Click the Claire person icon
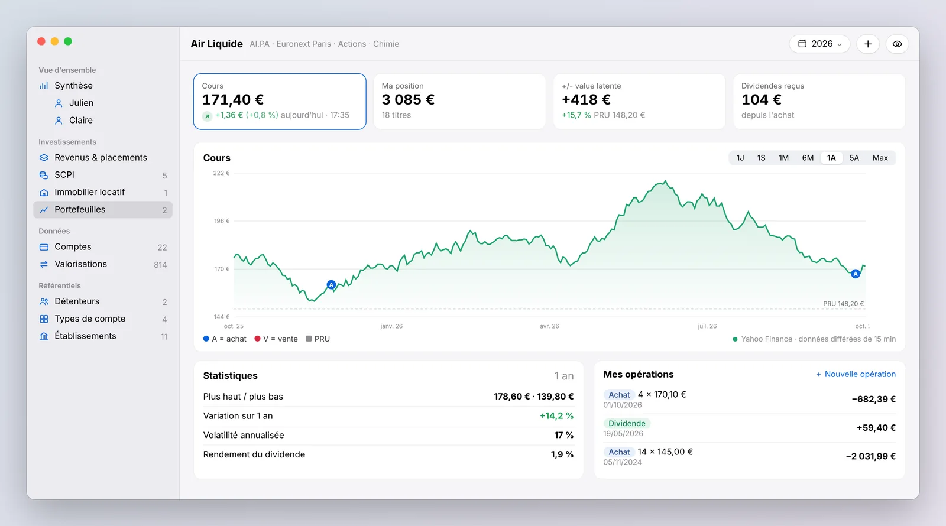 pos(59,121)
